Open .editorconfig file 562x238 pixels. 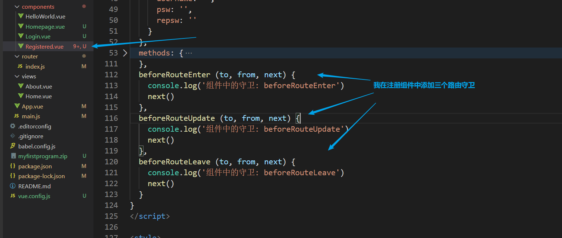tap(34, 126)
